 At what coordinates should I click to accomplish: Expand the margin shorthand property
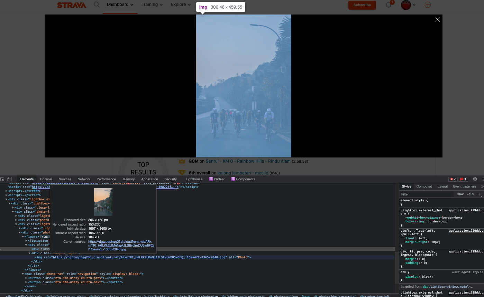pos(420,259)
